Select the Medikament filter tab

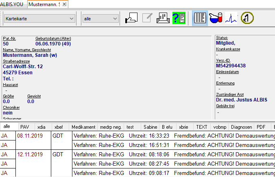tap(83, 127)
